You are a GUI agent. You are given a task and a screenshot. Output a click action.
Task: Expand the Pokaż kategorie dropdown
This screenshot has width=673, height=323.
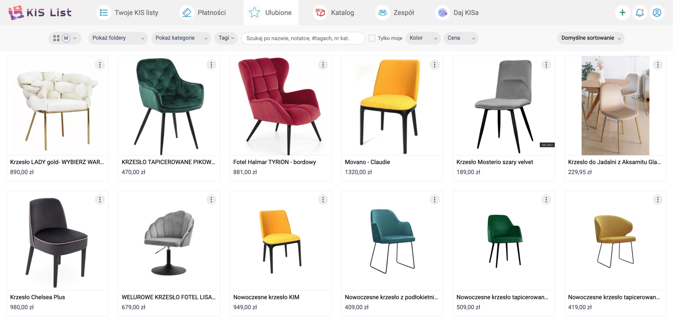[x=181, y=38]
